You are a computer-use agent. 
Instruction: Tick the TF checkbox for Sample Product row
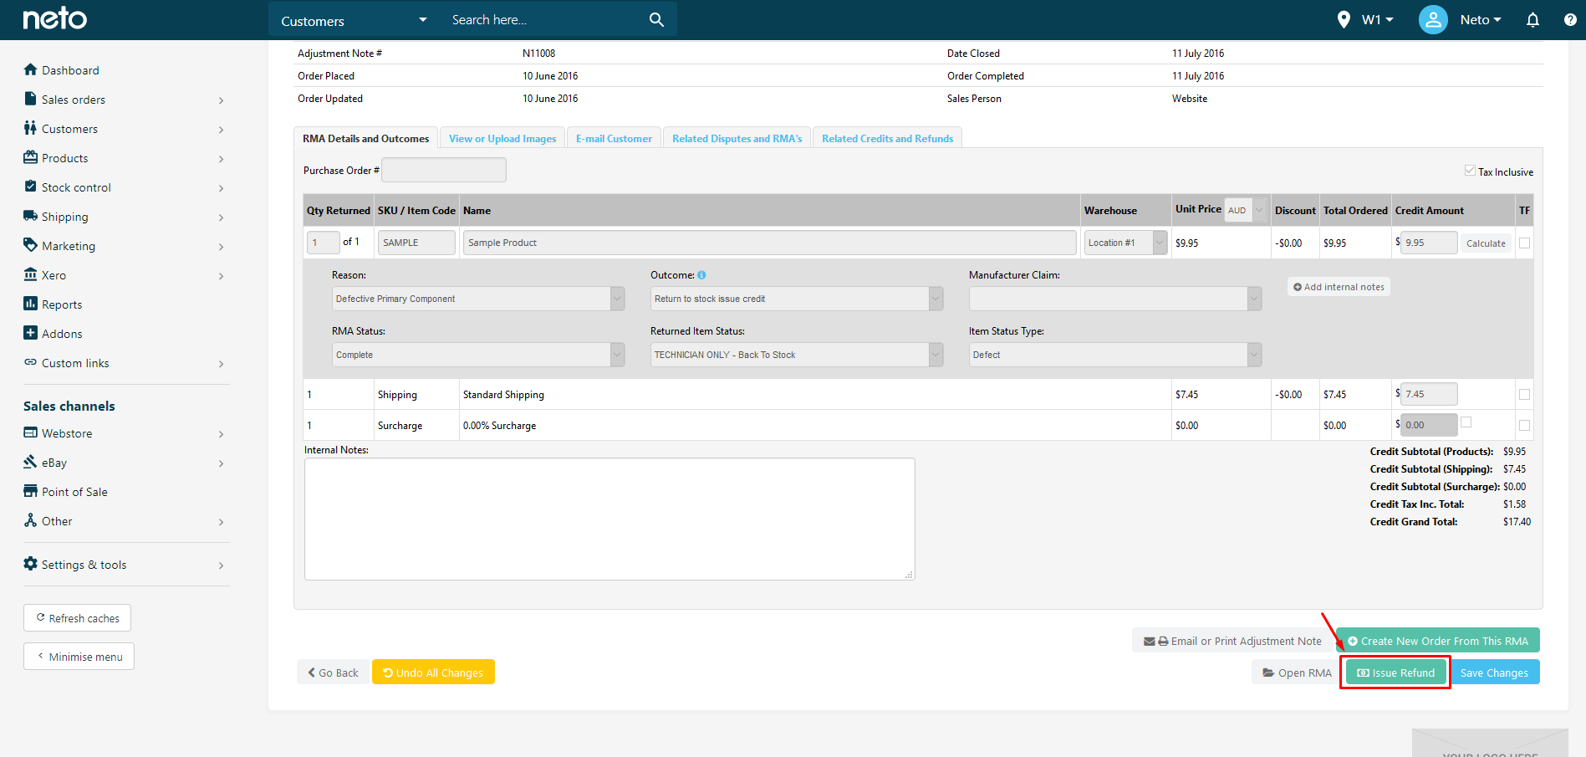point(1524,243)
